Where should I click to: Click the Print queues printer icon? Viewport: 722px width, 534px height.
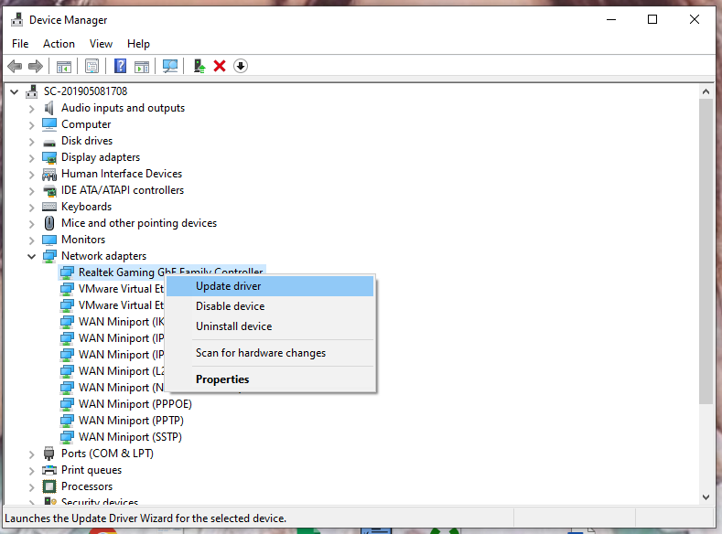point(49,470)
